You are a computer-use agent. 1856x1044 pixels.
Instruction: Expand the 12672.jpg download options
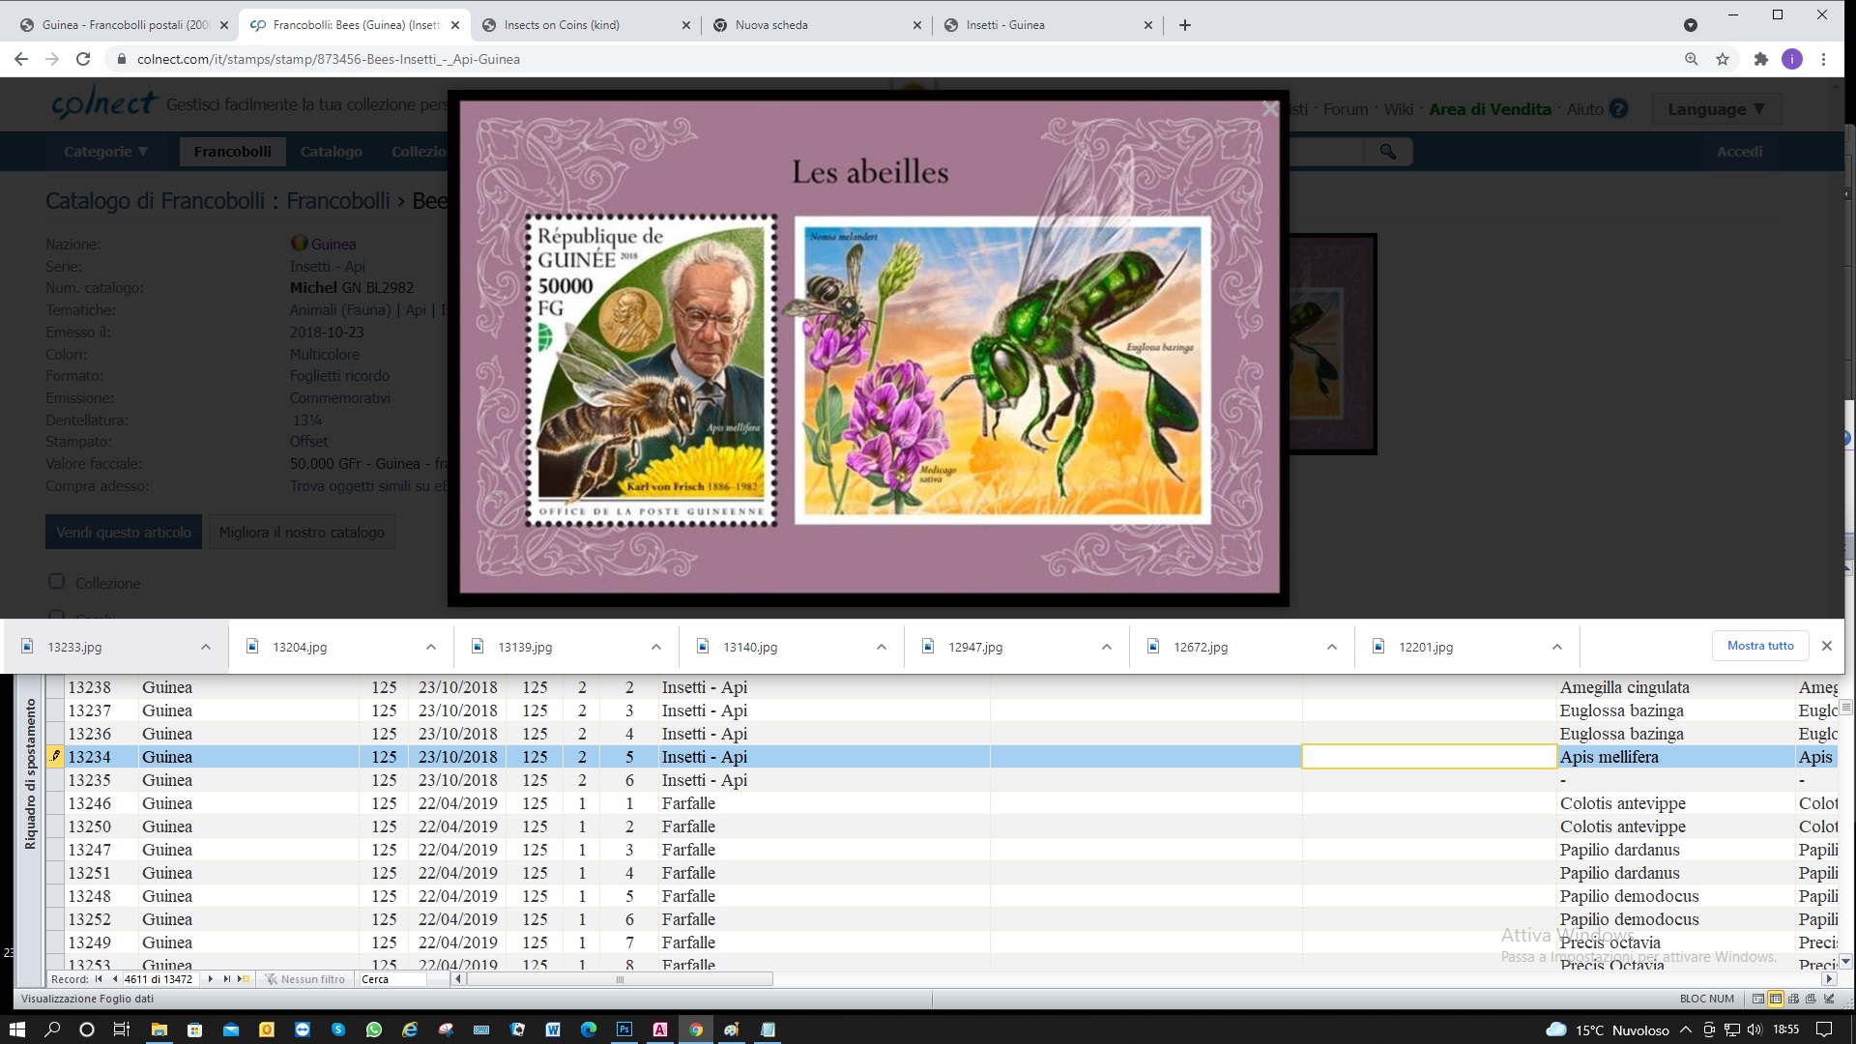click(x=1332, y=647)
